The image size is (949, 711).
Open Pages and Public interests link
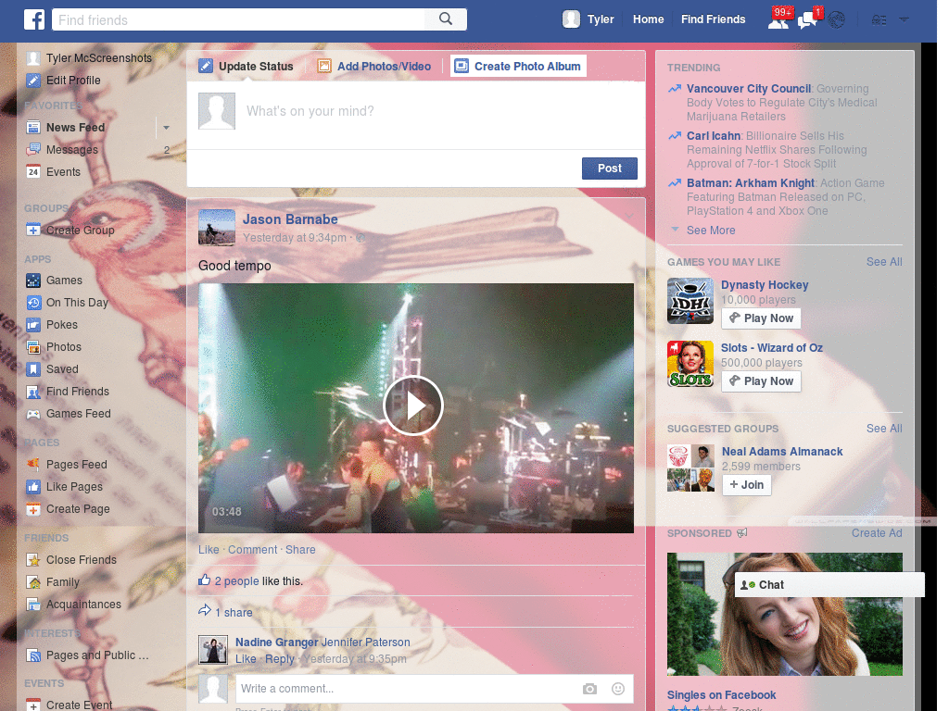click(96, 655)
